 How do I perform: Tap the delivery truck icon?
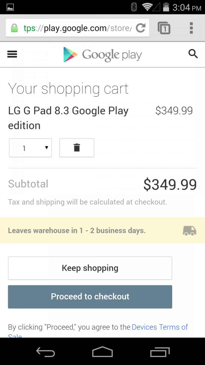coord(190,231)
